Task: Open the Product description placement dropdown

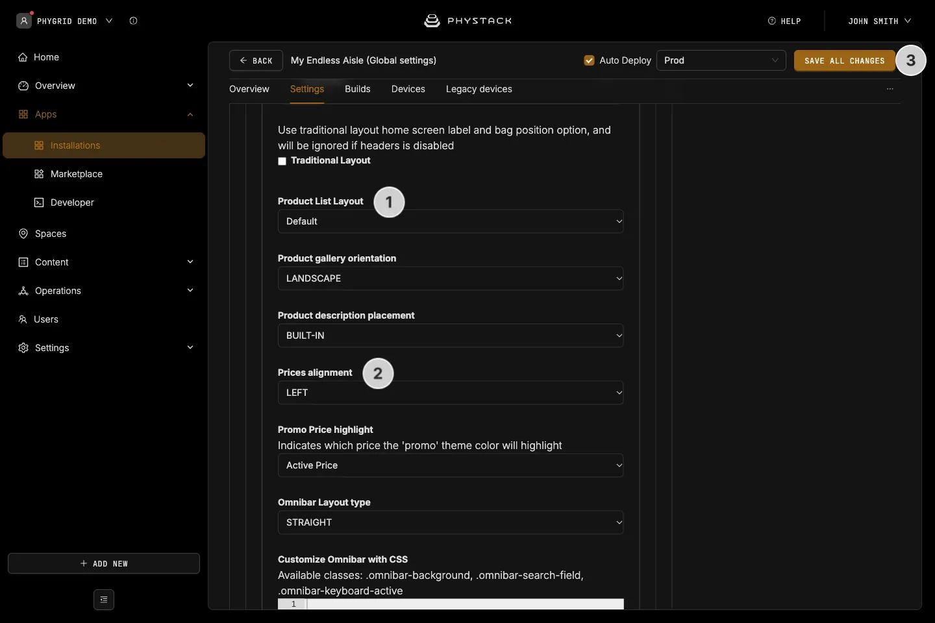Action: tap(451, 336)
